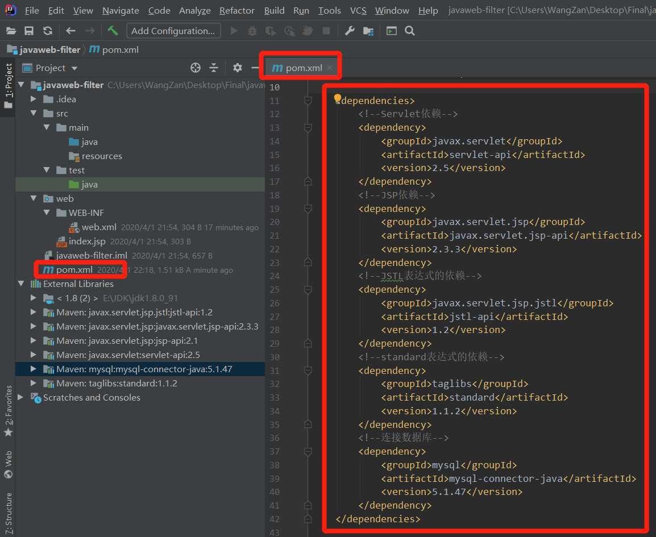Screen dimensions: 656x537
Task: Toggle the Web tool window
Action: click(x=8, y=464)
